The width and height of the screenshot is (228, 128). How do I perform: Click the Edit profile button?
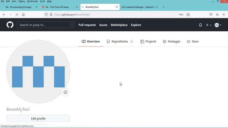38,118
